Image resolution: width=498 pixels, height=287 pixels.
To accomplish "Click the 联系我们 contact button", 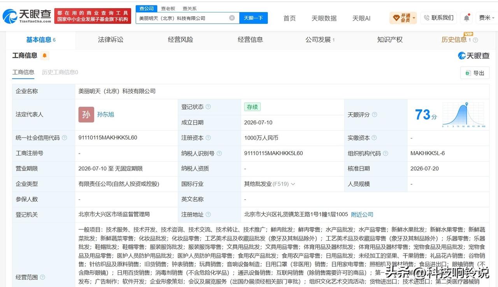I will tap(439, 18).
